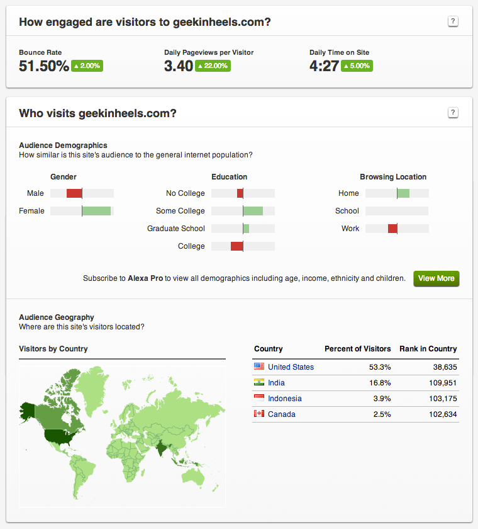The width and height of the screenshot is (478, 529).
Task: Click the Audience Demographics heading
Action: (63, 145)
